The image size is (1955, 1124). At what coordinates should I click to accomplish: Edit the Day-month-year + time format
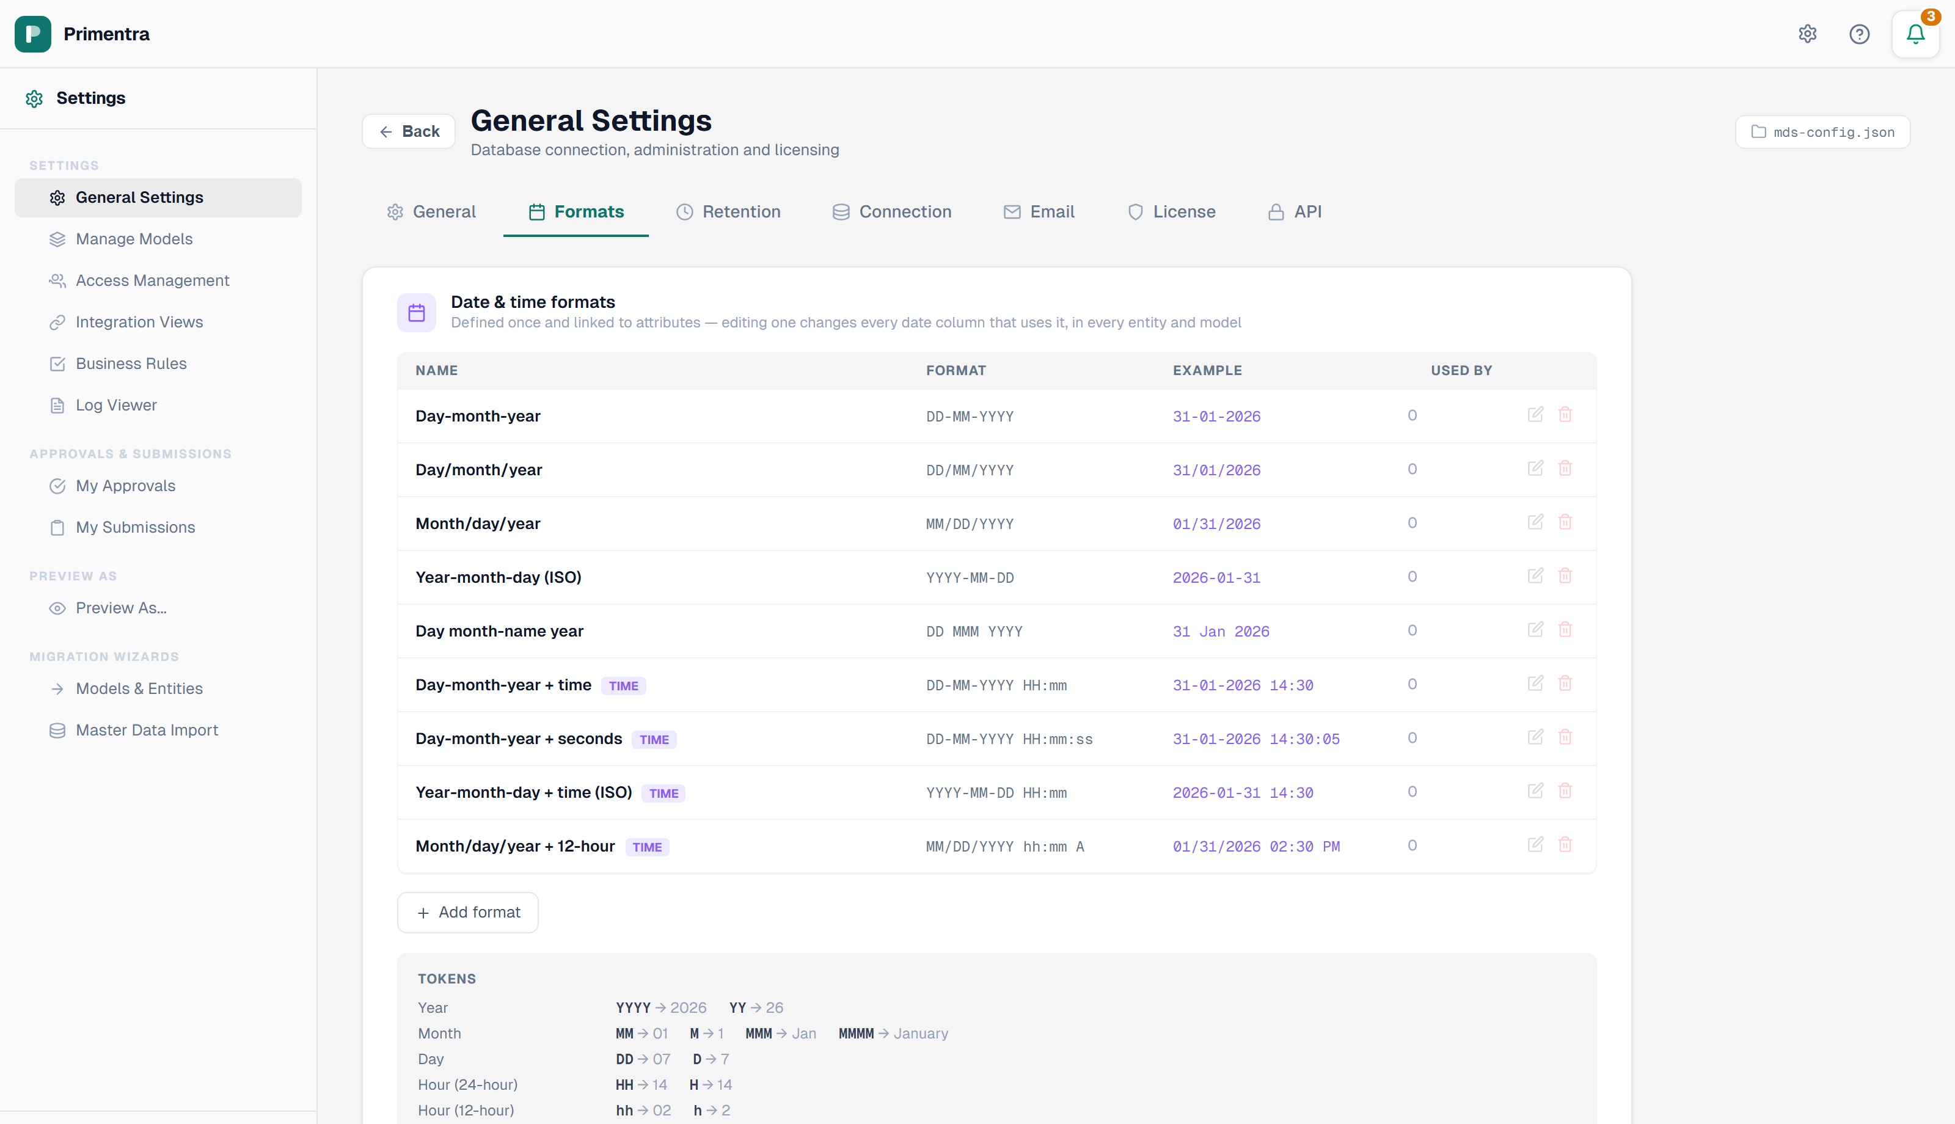click(1535, 684)
